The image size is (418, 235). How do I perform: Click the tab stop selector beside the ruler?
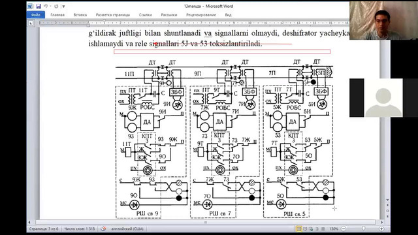click(x=31, y=23)
